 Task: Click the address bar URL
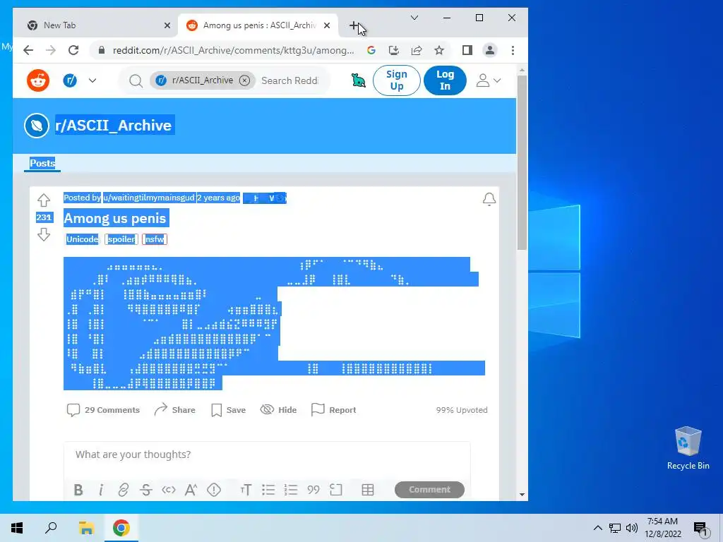(233, 50)
